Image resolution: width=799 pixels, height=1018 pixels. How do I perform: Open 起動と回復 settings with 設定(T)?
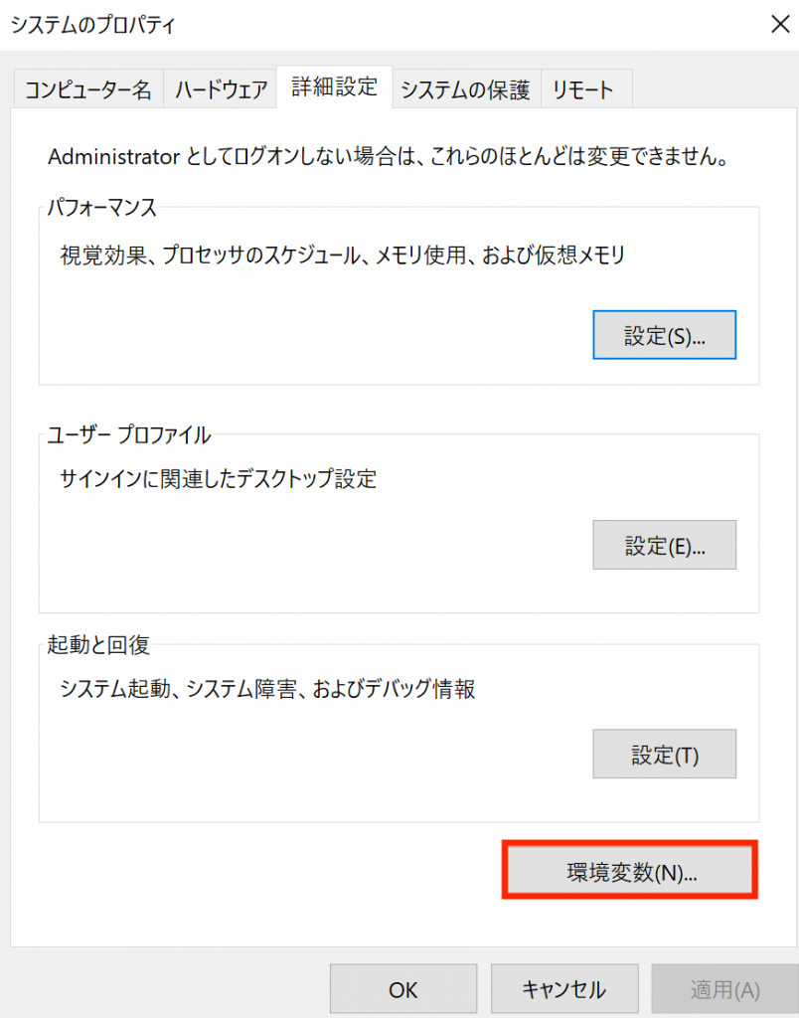(x=664, y=754)
